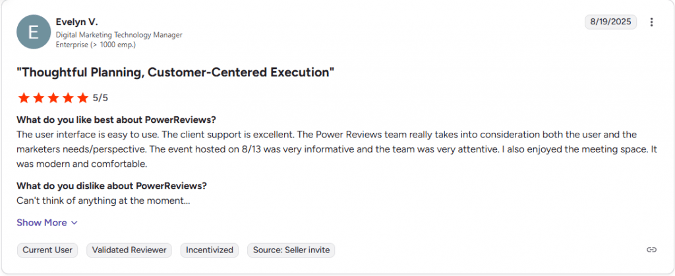Click the Source: Seller invite tag
This screenshot has height=276, width=675.
(291, 250)
